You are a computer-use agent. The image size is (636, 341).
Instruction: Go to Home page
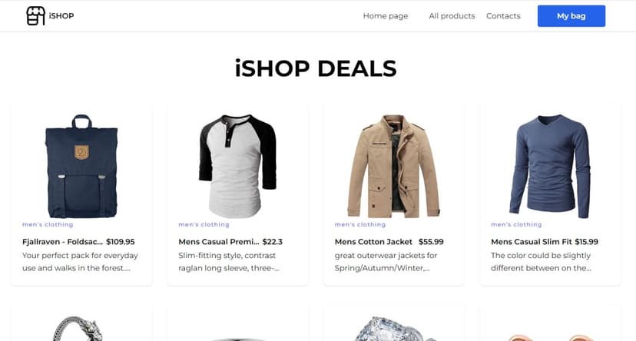(385, 16)
